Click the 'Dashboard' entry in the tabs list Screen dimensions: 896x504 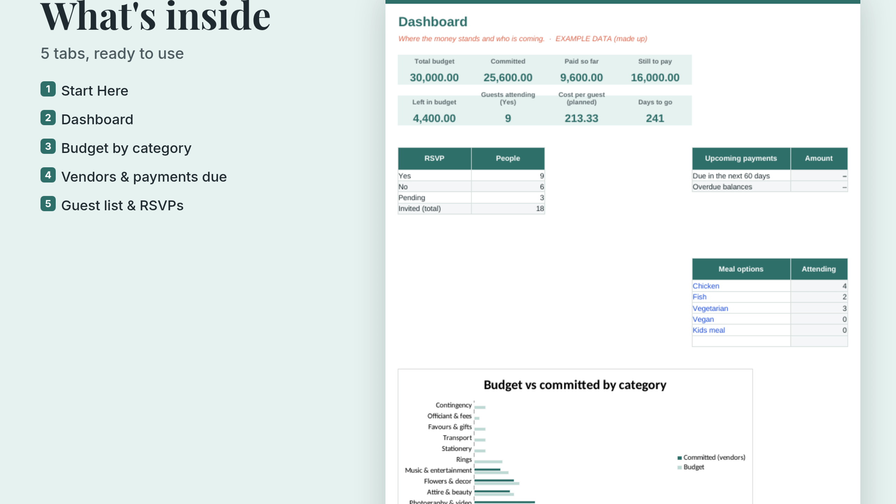click(97, 119)
